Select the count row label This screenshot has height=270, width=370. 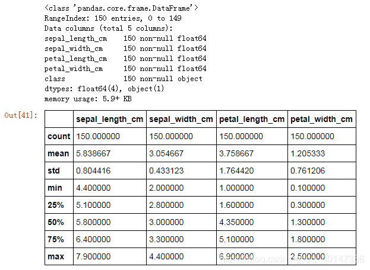pyautogui.click(x=59, y=136)
